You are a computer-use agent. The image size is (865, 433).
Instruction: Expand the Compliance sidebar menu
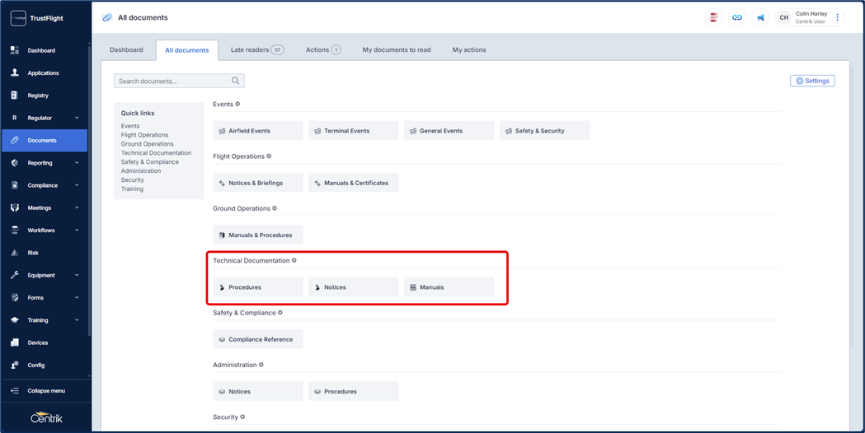tap(77, 185)
